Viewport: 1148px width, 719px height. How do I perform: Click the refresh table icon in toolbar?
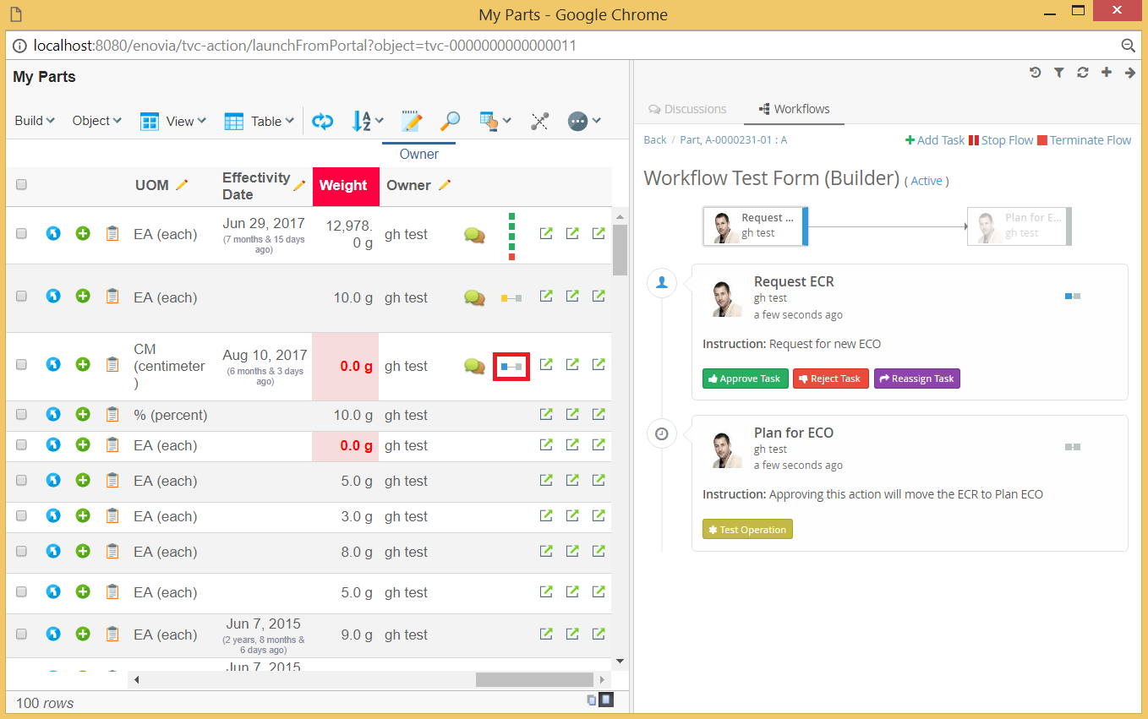[x=322, y=121]
